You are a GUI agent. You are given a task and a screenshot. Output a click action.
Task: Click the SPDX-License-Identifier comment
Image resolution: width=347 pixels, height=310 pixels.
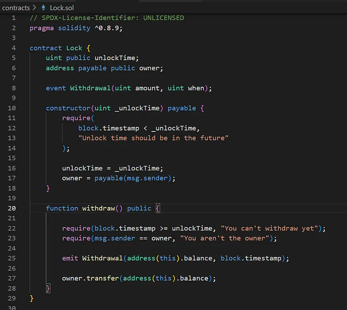(x=107, y=18)
